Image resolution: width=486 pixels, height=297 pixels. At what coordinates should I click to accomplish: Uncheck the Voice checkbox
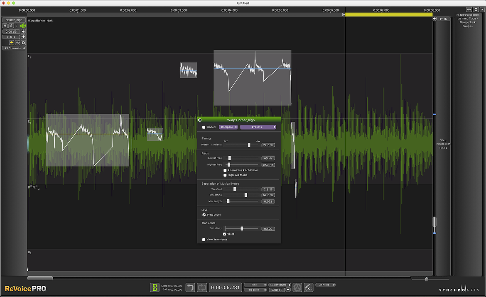[225, 234]
